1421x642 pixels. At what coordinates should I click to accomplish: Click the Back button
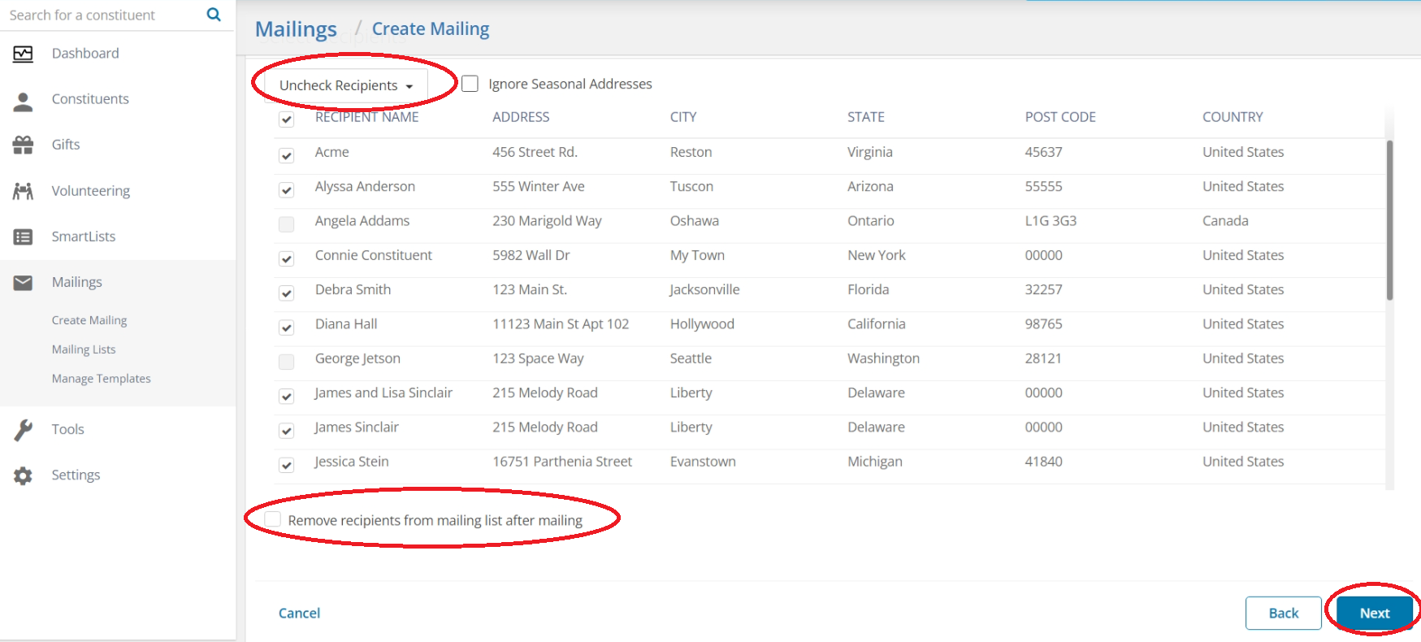pyautogui.click(x=1284, y=613)
